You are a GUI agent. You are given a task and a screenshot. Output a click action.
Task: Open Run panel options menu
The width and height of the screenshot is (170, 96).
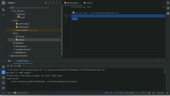pos(159,61)
